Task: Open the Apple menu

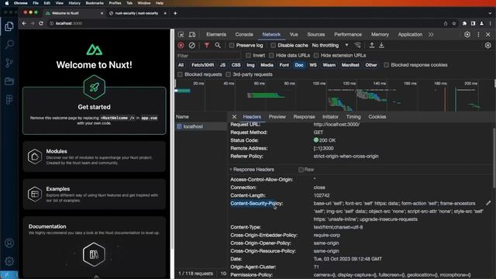Action: pos(7,3)
